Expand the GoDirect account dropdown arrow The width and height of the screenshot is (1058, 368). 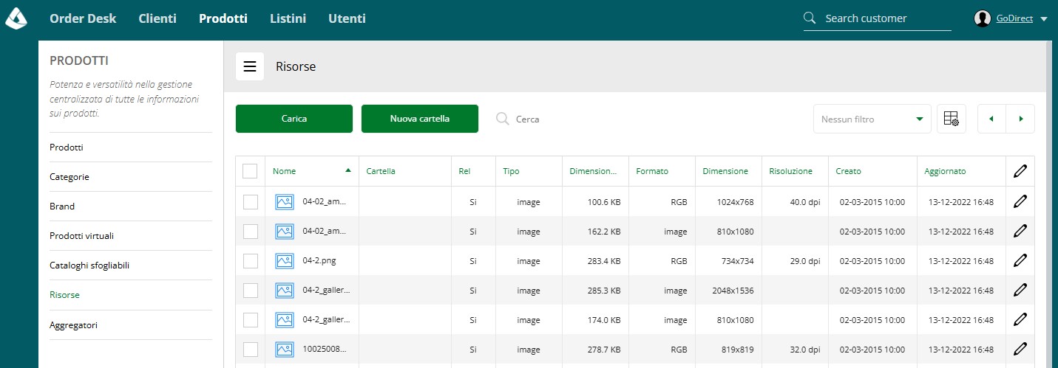tap(1044, 19)
